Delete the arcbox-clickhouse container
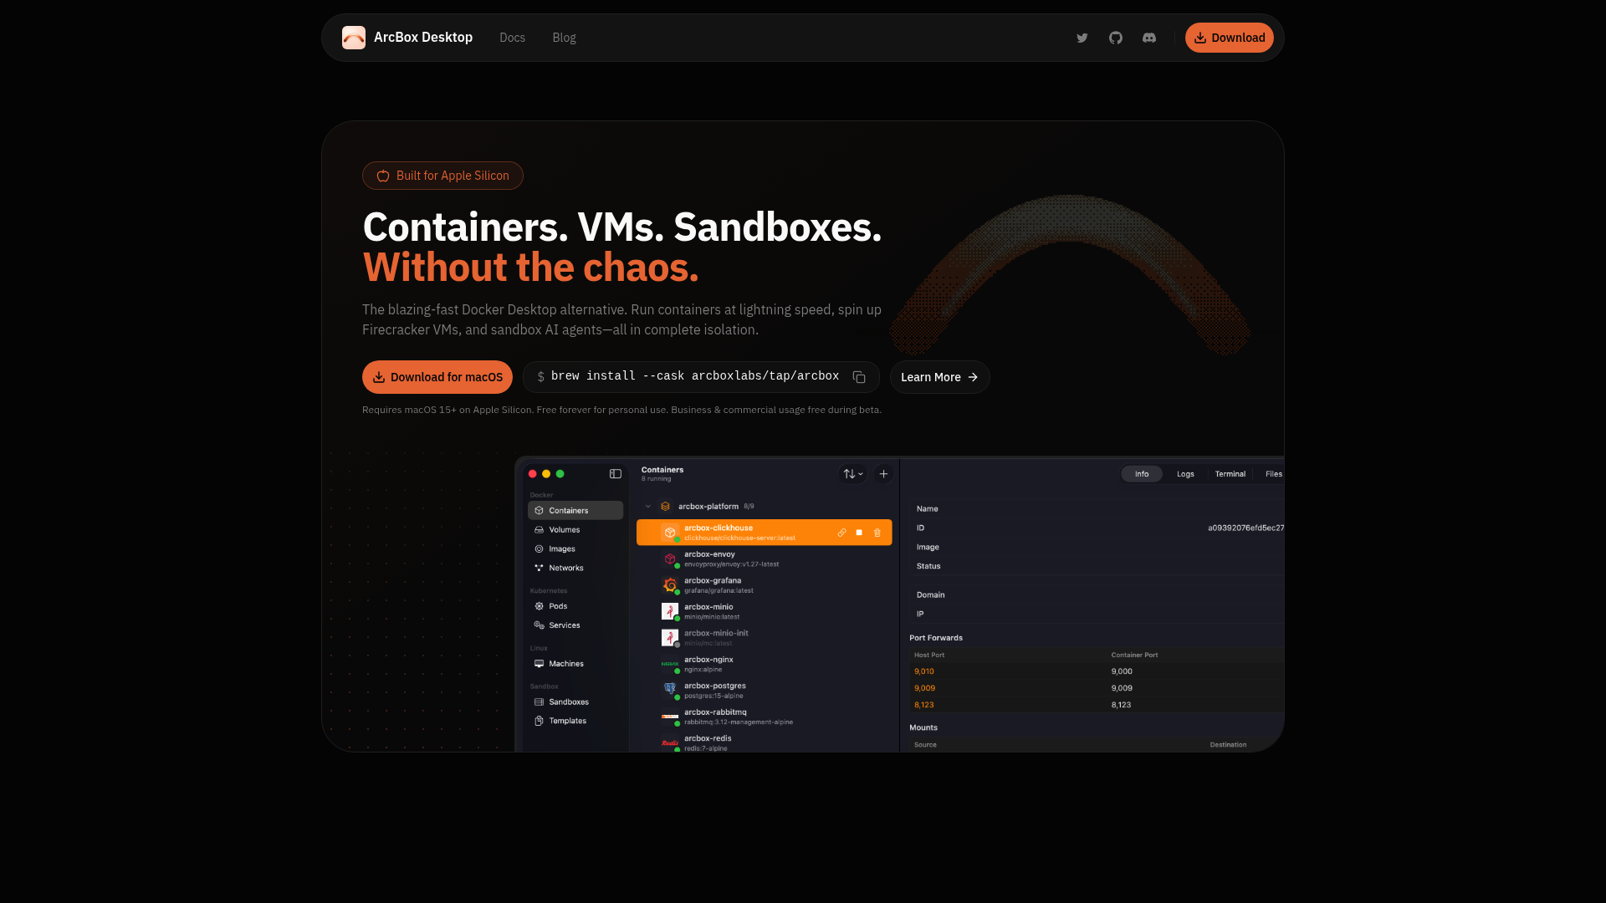 877,532
